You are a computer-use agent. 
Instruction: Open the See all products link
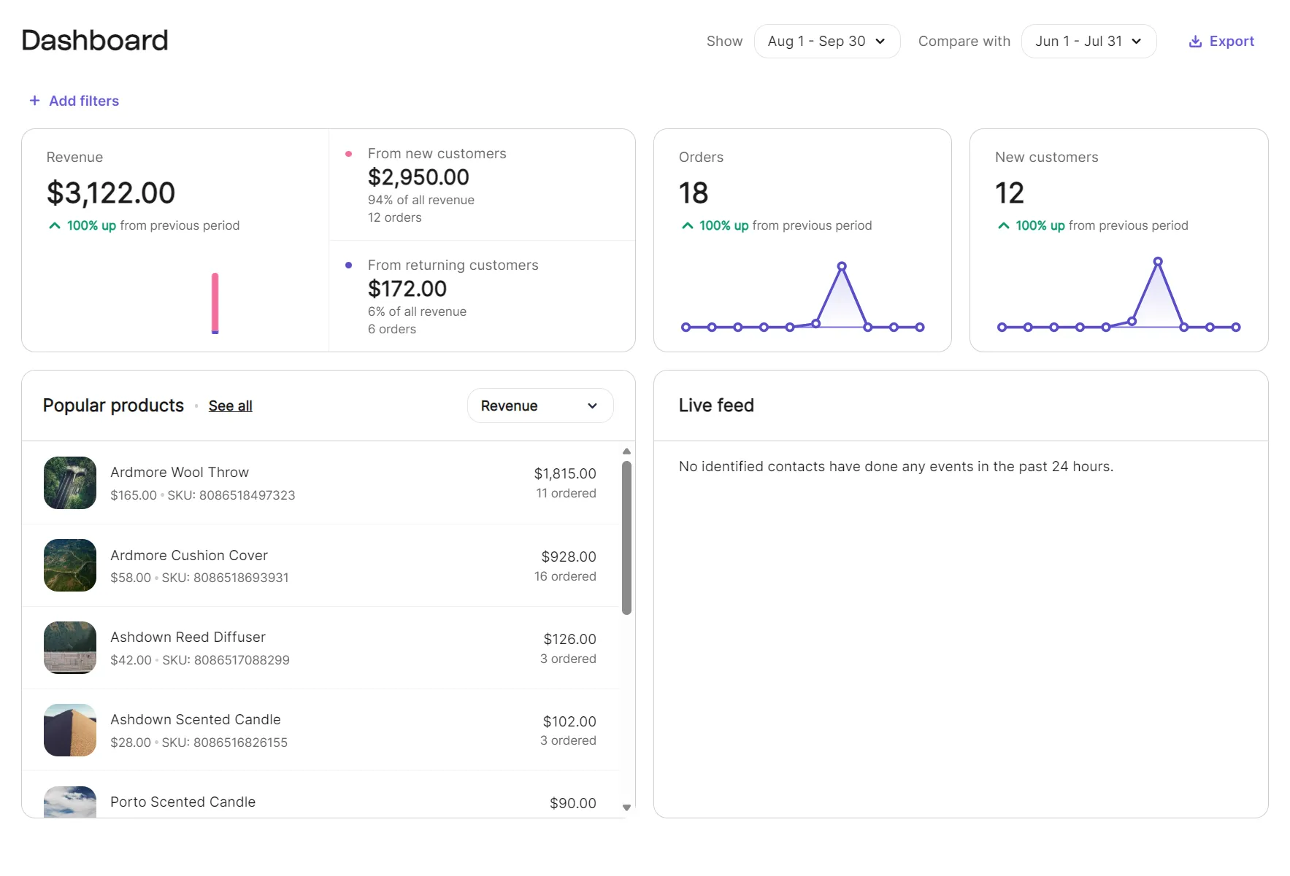pos(231,406)
